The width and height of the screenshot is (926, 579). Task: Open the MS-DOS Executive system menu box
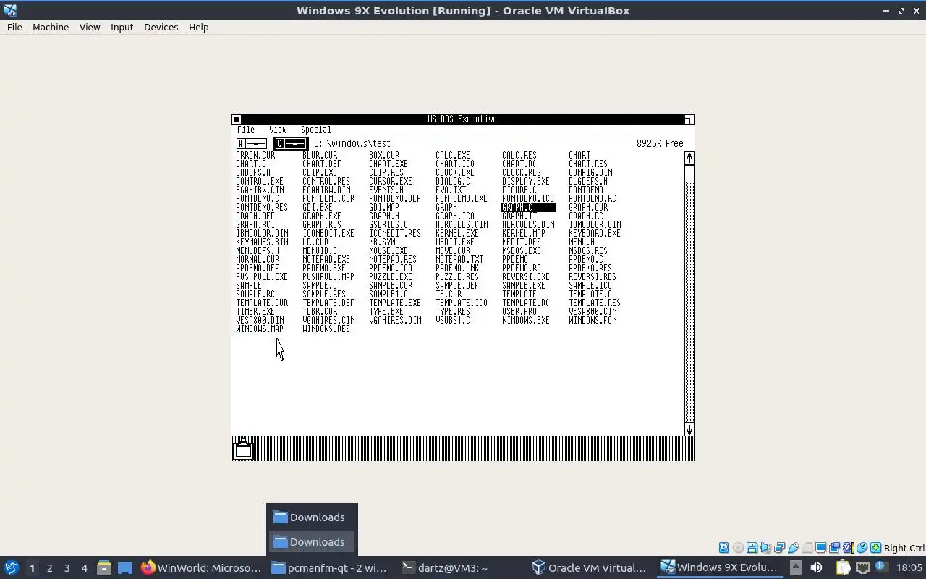click(237, 119)
